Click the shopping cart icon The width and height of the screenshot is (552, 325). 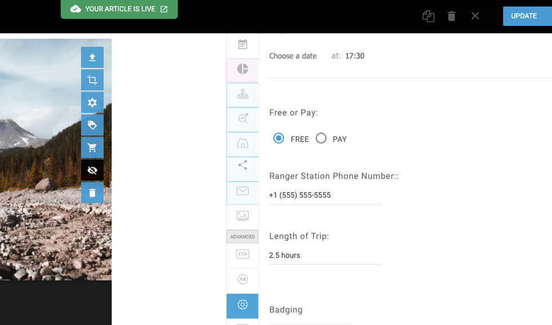tap(92, 148)
